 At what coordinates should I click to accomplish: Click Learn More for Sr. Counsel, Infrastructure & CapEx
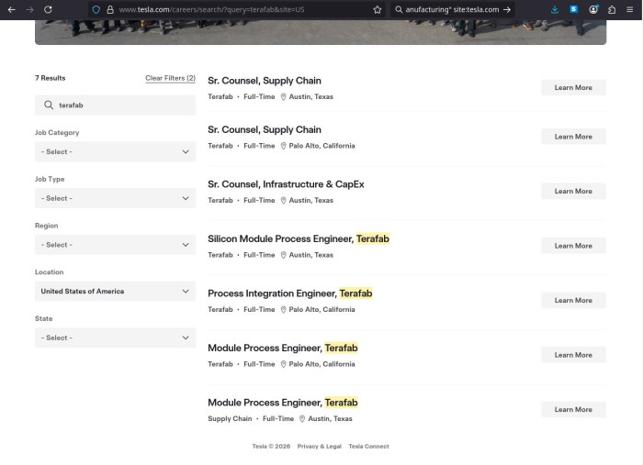[573, 191]
